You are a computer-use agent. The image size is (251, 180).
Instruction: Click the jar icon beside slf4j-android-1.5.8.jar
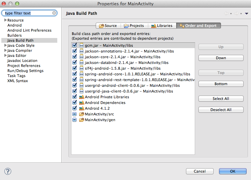(x=82, y=68)
